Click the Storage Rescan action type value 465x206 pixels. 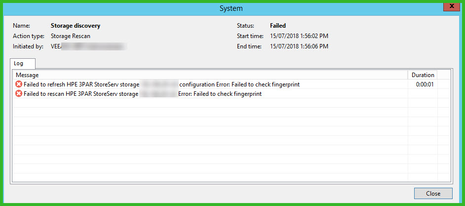pyautogui.click(x=70, y=36)
